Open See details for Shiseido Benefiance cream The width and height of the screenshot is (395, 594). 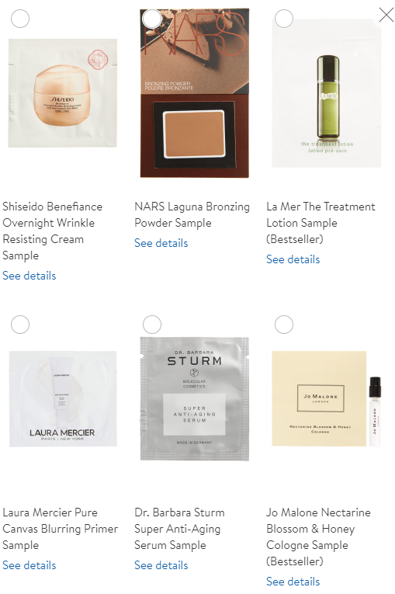point(29,276)
